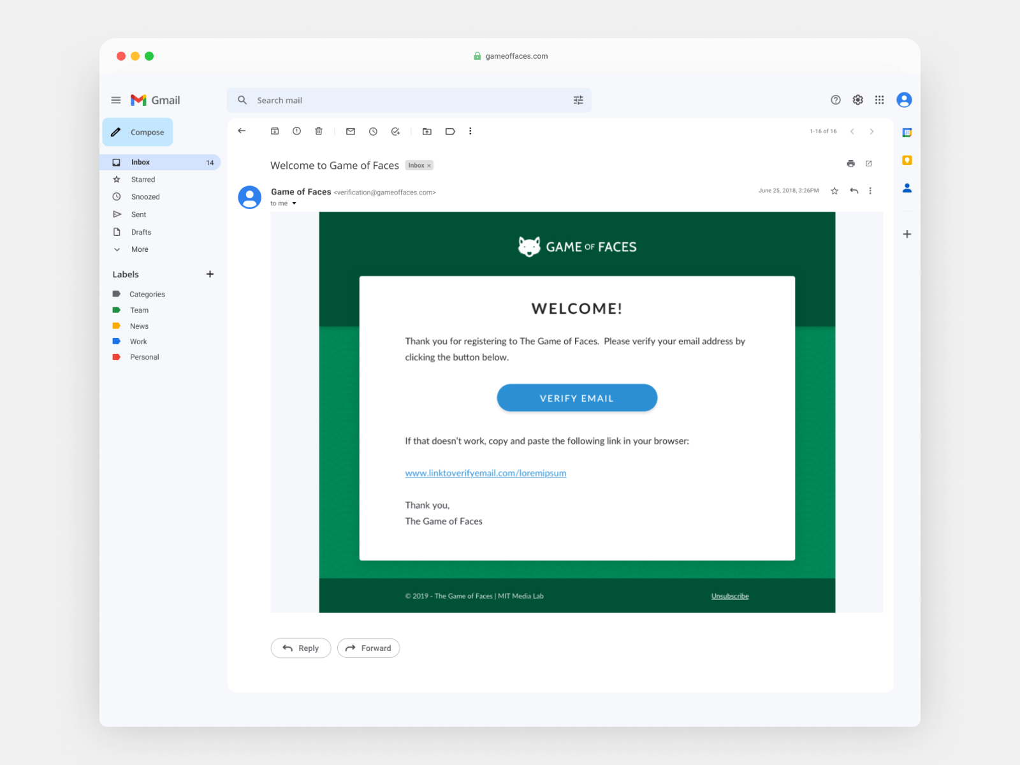The image size is (1020, 765).
Task: Expand recipient details next to 'to me'
Action: tap(294, 203)
